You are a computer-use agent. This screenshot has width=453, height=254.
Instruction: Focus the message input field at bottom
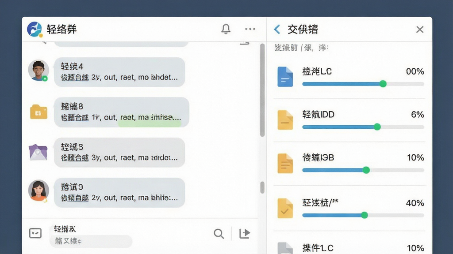pos(91,241)
